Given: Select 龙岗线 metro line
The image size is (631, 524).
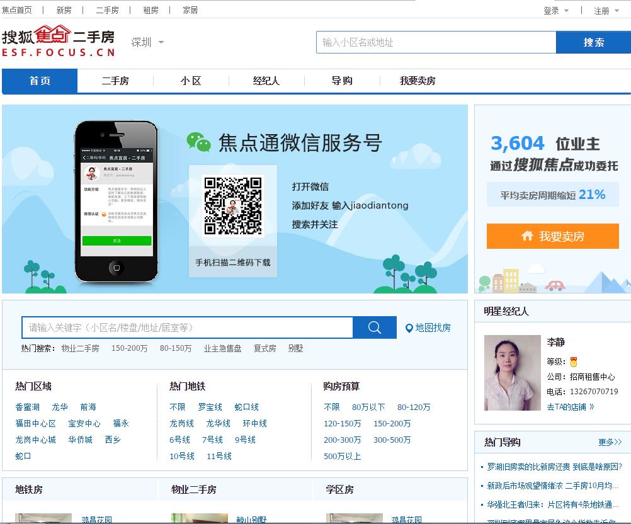Looking at the screenshot, I should tap(181, 423).
